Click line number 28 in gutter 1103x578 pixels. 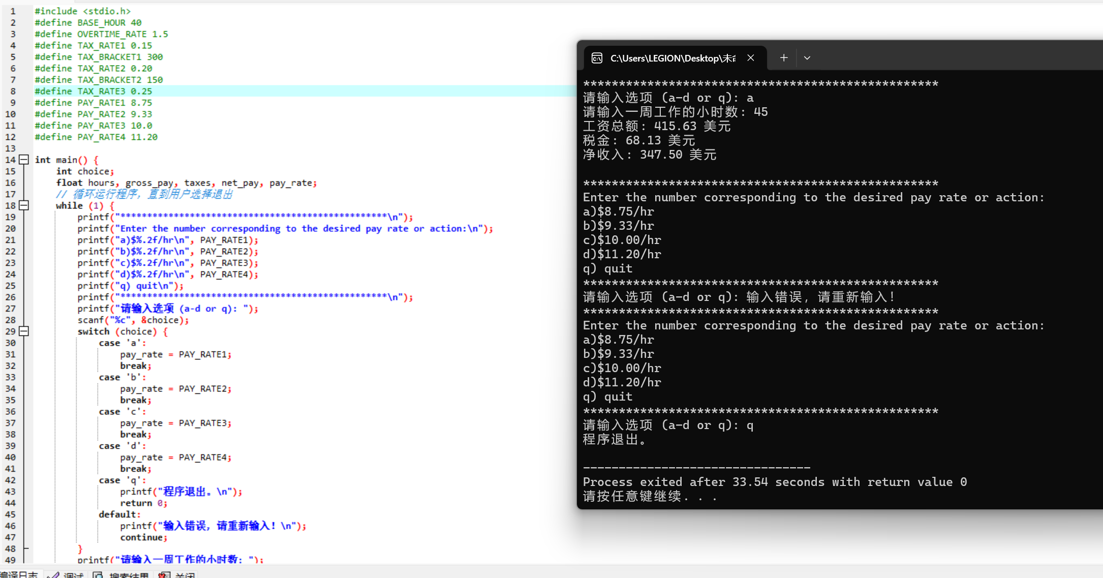(x=11, y=320)
